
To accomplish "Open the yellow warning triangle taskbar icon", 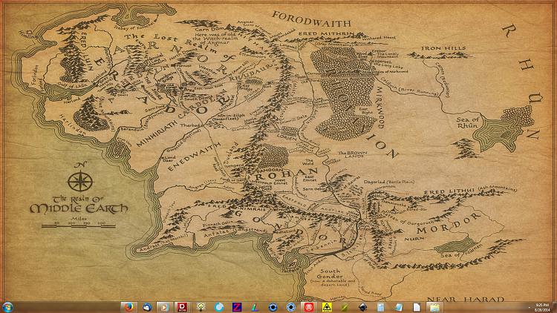I will (327, 307).
